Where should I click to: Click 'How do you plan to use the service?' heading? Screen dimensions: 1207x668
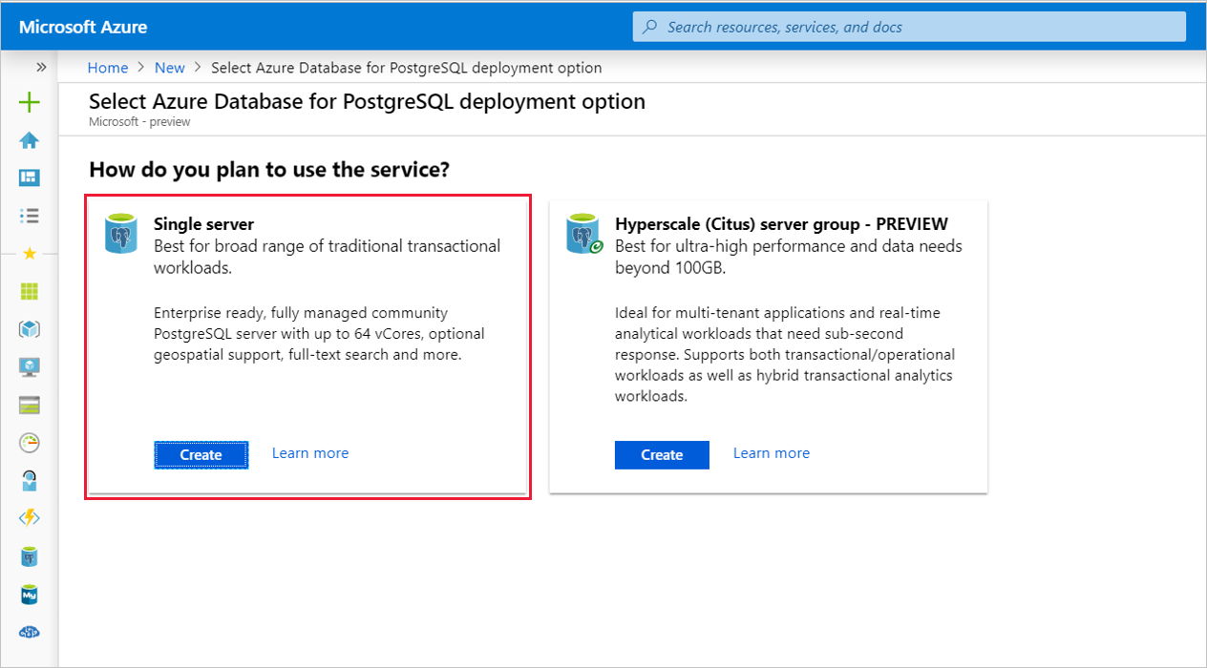[x=269, y=170]
